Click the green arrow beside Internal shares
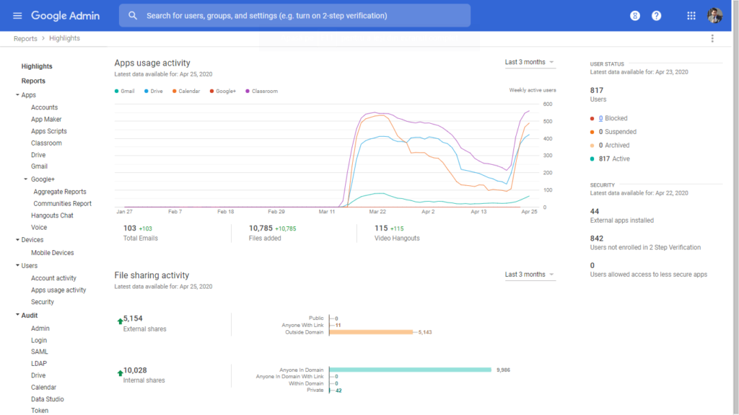 coord(121,373)
